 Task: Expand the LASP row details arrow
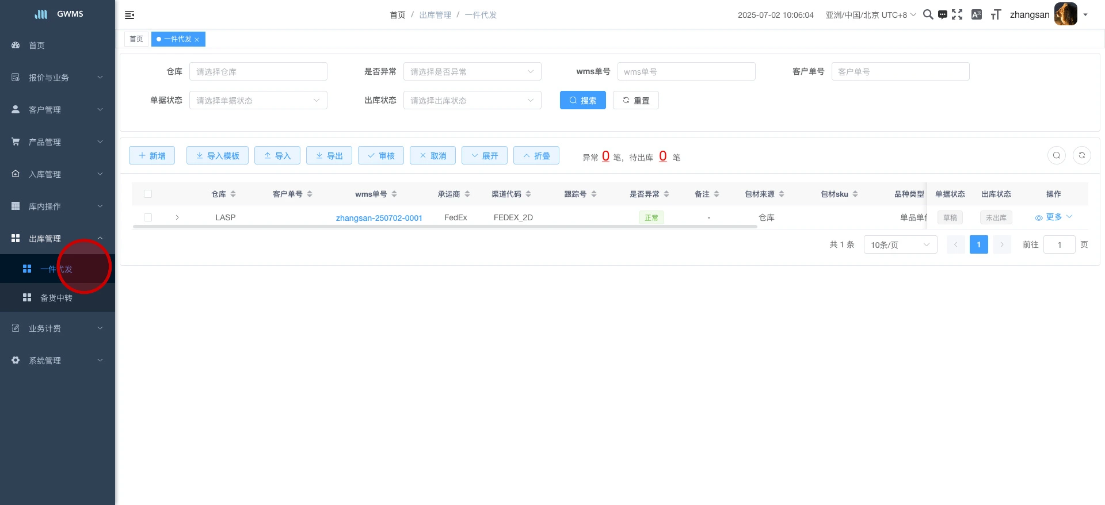click(x=177, y=217)
